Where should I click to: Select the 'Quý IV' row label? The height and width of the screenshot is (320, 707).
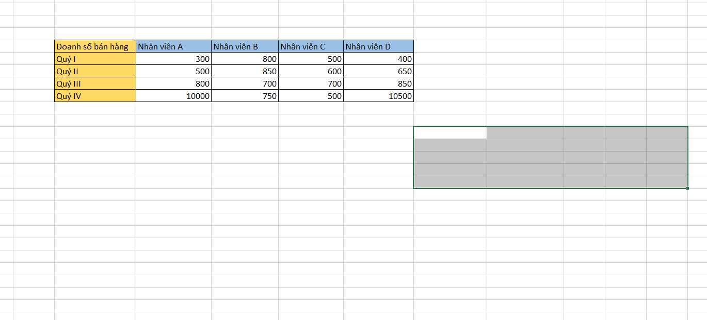tap(95, 96)
